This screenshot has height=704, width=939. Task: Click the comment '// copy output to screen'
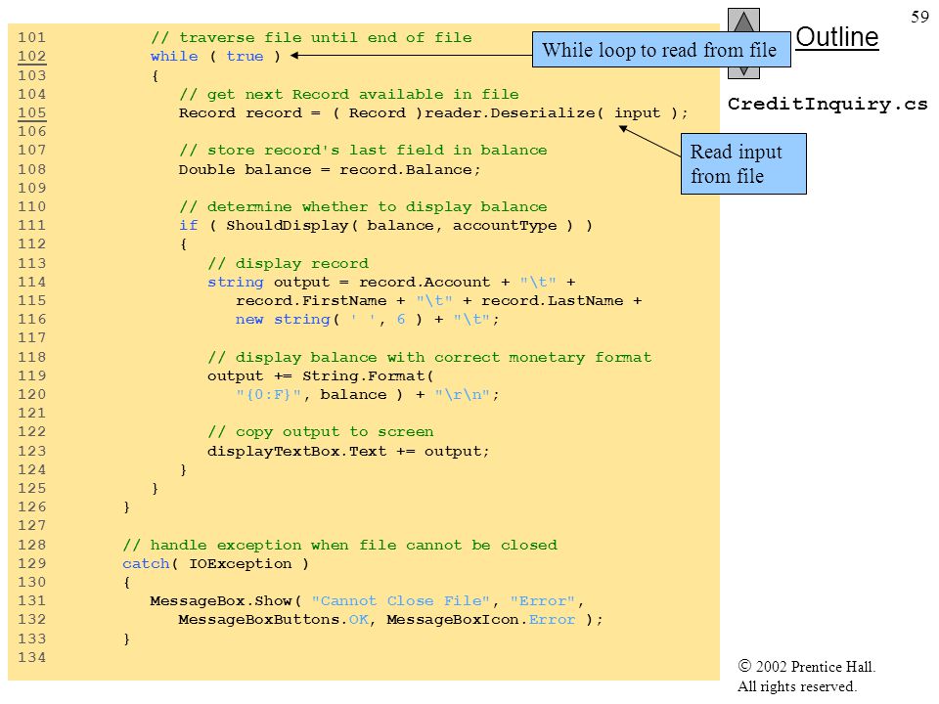(321, 432)
